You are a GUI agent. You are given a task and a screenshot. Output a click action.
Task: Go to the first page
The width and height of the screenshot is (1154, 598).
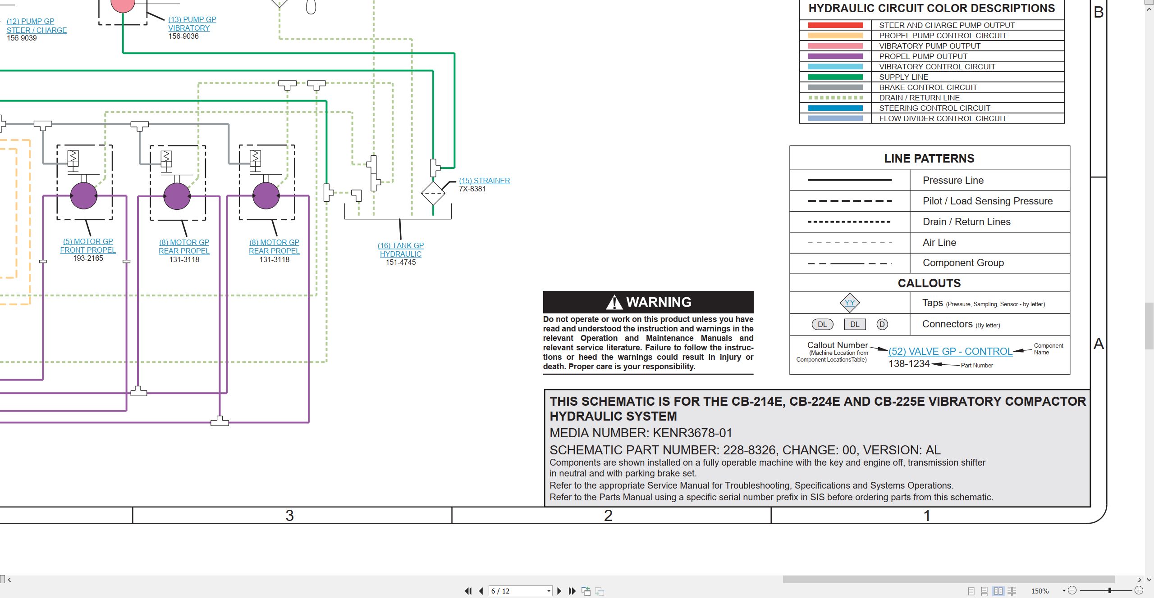(x=468, y=591)
